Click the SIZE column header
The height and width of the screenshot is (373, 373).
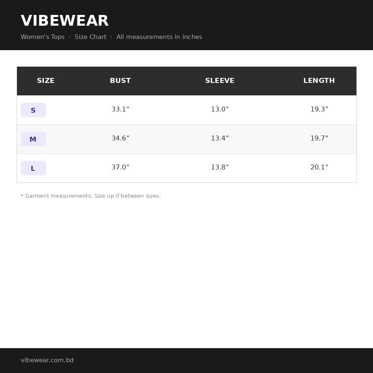coord(46,81)
